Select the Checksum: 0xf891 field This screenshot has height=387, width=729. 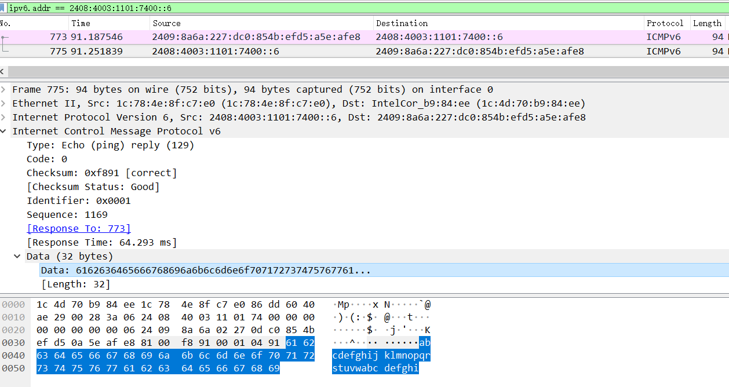pos(101,173)
